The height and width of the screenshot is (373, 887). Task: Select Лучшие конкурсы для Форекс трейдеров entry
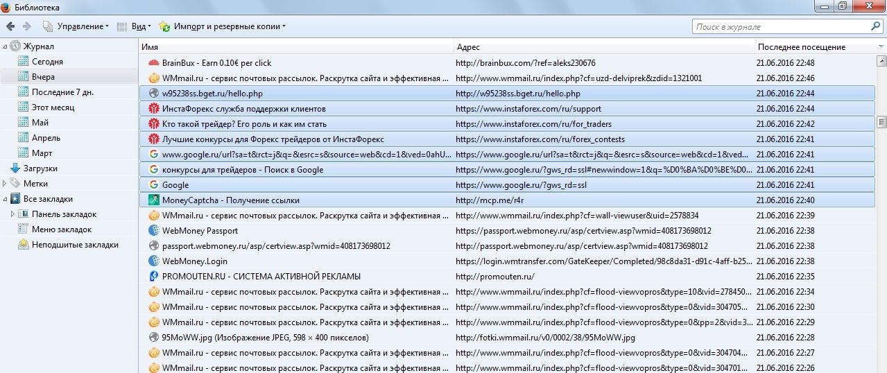point(507,139)
